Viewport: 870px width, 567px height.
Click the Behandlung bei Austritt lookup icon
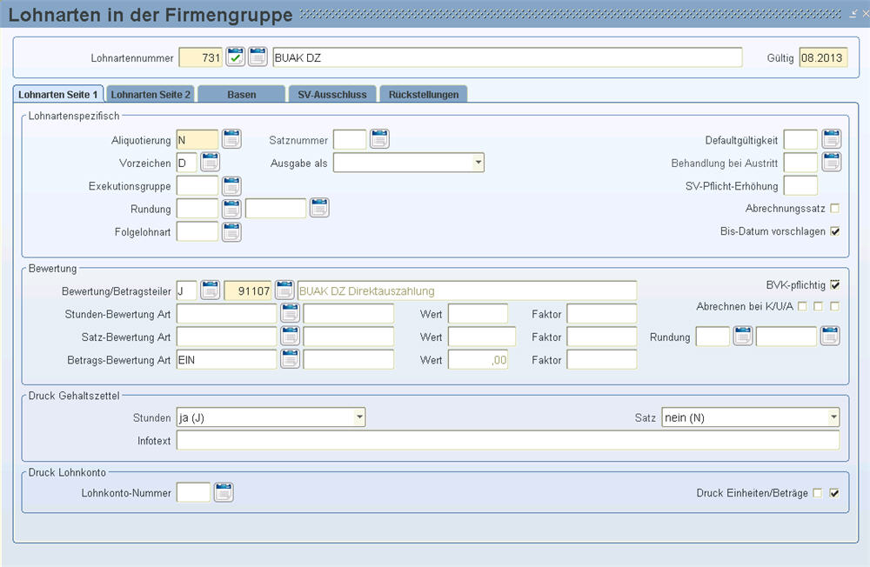832,163
